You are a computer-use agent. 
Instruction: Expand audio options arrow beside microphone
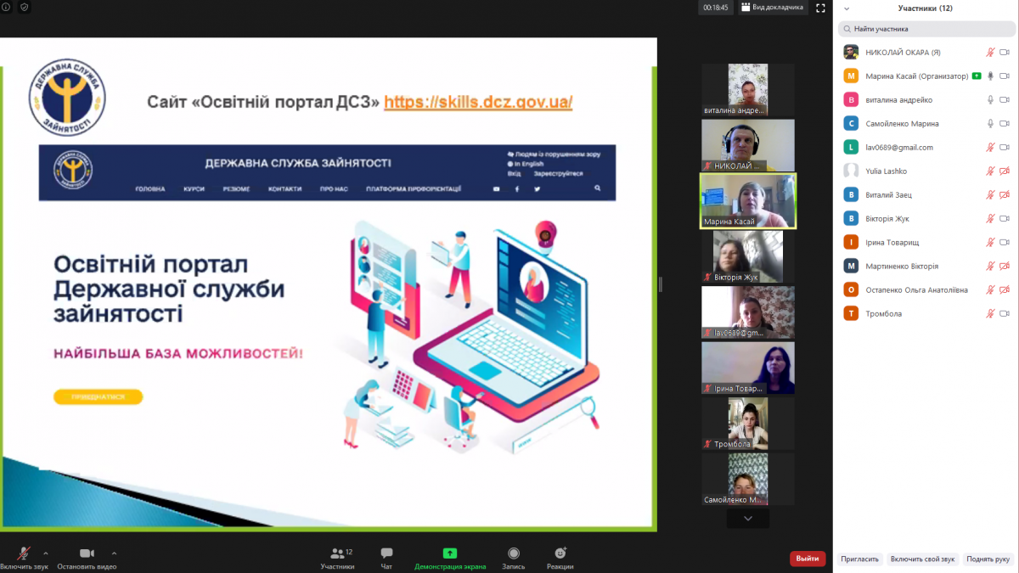pyautogui.click(x=46, y=553)
